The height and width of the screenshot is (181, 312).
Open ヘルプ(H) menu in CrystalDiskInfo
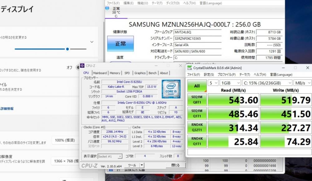[x=189, y=3]
